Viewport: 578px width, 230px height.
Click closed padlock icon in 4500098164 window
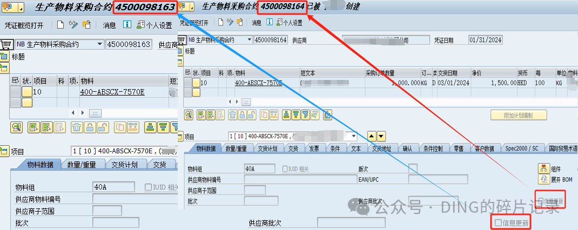pos(242,115)
